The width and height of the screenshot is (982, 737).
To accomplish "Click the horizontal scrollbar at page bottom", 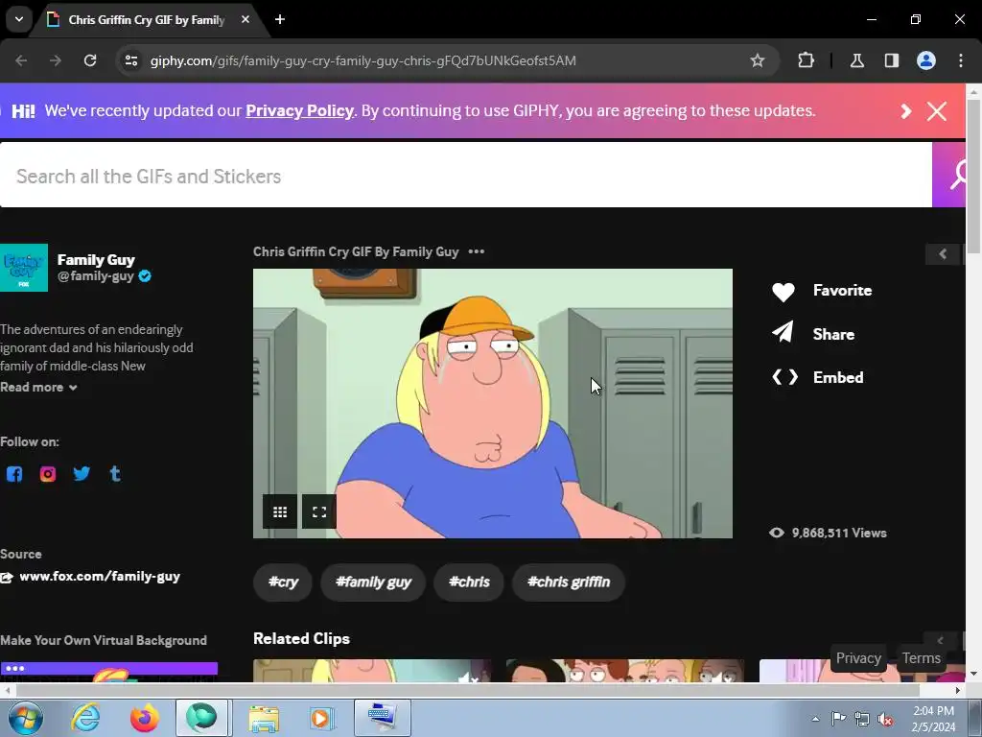I will pos(467,691).
